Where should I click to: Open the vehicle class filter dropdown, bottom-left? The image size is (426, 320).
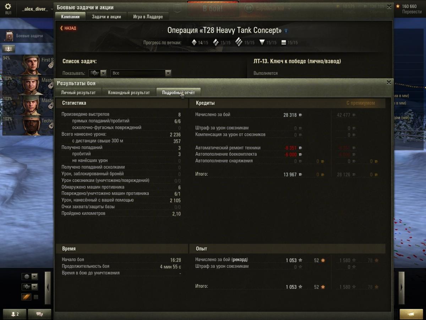[x=30, y=287]
